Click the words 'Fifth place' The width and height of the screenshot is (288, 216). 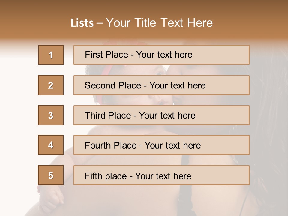coord(106,176)
